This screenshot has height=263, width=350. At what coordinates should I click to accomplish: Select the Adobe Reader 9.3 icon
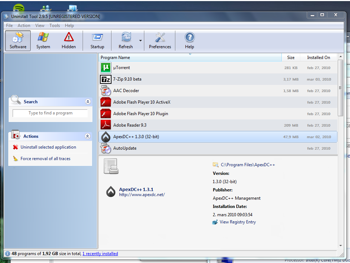coord(106,125)
